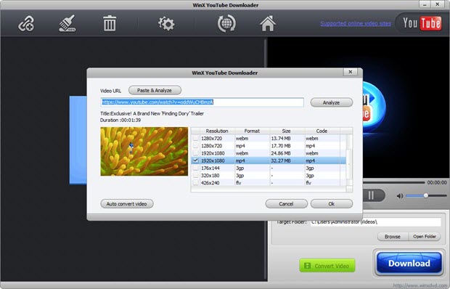Check the 1280x720 webm checkbox
Screen dimensions: 450x289
click(196, 139)
